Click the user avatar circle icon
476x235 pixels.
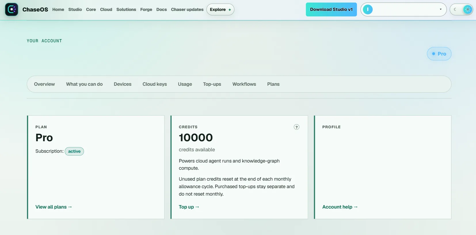pyautogui.click(x=368, y=9)
